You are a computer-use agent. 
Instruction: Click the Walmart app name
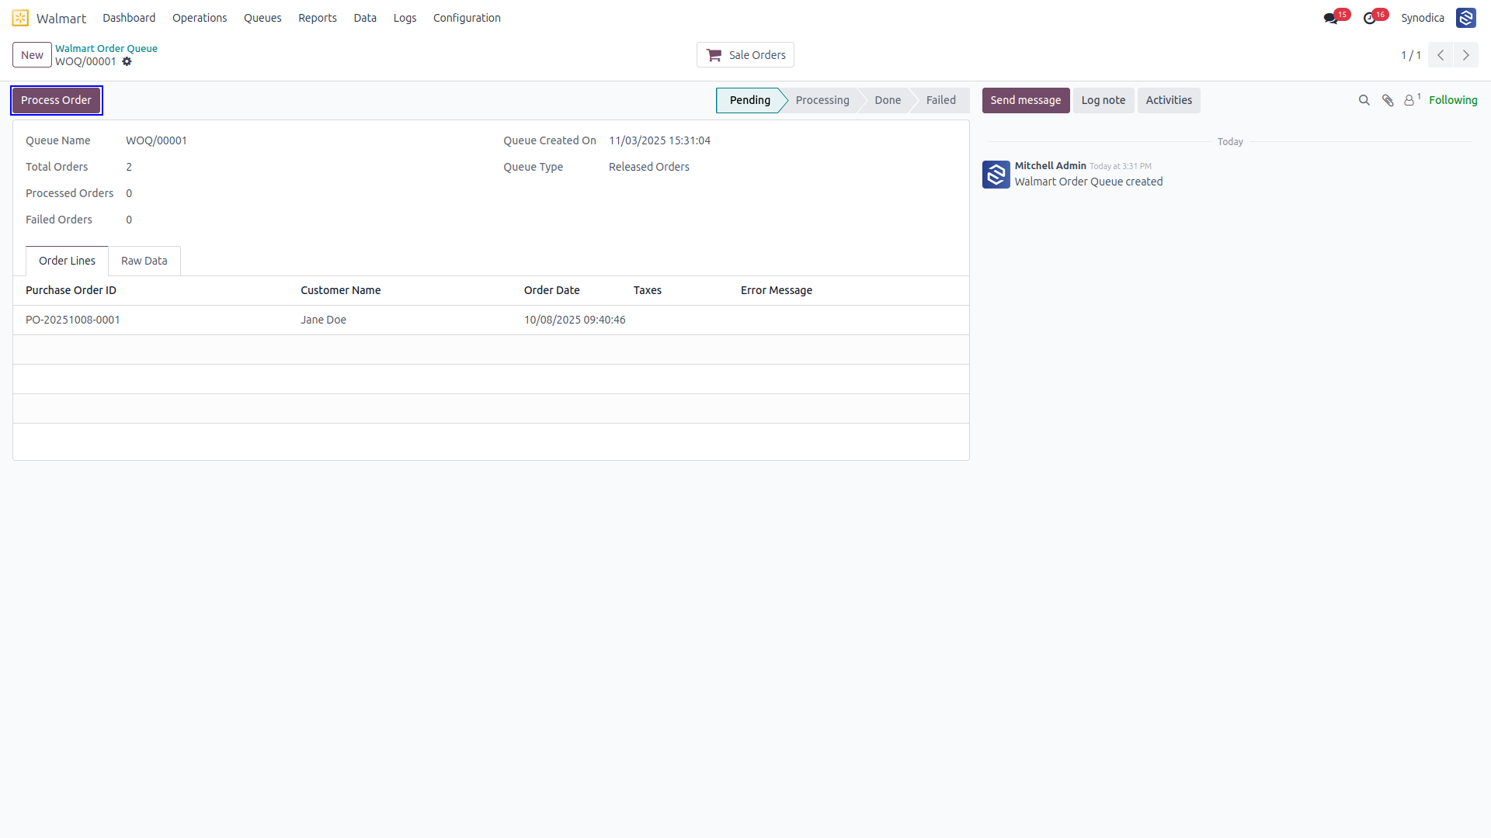[61, 18]
